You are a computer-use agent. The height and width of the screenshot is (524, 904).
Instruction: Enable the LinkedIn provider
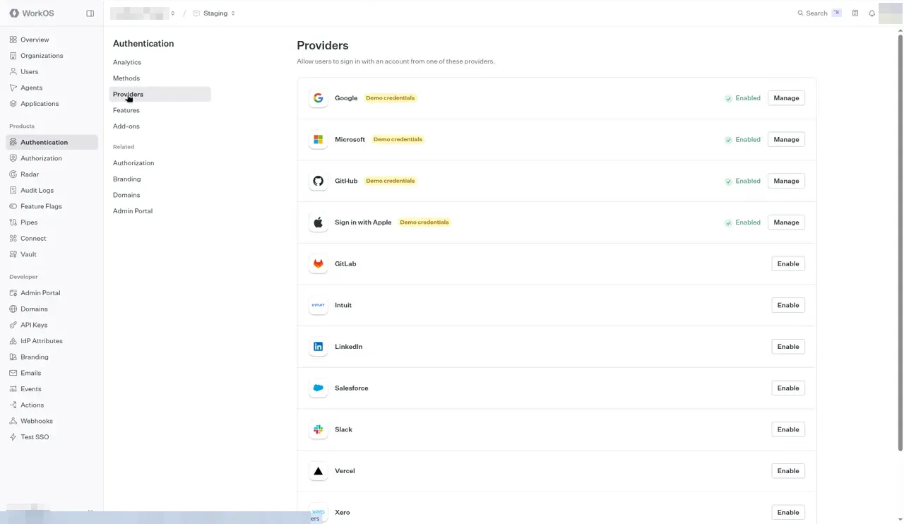click(788, 347)
